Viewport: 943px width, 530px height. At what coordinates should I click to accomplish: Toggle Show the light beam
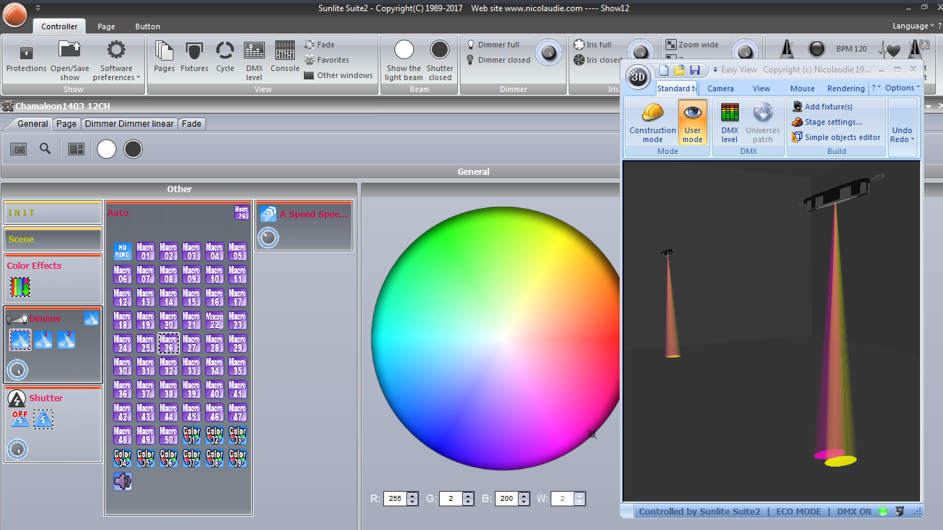point(404,50)
